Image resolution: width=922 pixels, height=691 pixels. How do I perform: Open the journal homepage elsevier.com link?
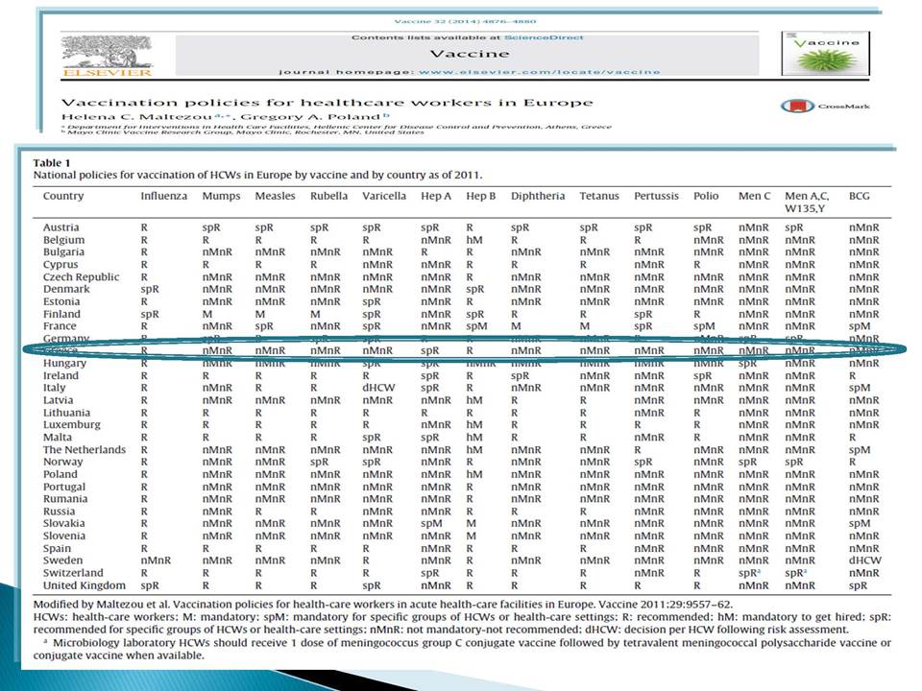click(x=539, y=72)
